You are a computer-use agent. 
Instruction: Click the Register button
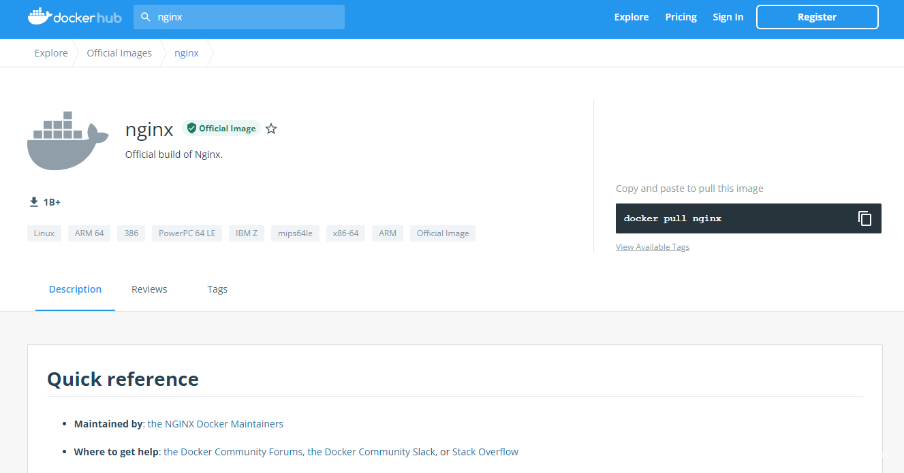[817, 17]
